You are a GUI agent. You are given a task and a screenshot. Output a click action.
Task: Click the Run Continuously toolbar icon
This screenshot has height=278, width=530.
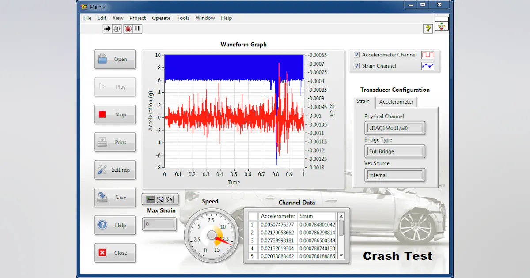(117, 29)
